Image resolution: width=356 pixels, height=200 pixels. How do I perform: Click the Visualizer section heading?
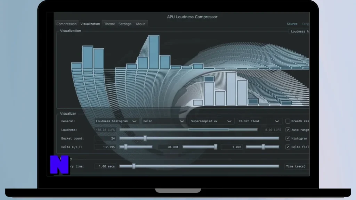[x=68, y=114]
